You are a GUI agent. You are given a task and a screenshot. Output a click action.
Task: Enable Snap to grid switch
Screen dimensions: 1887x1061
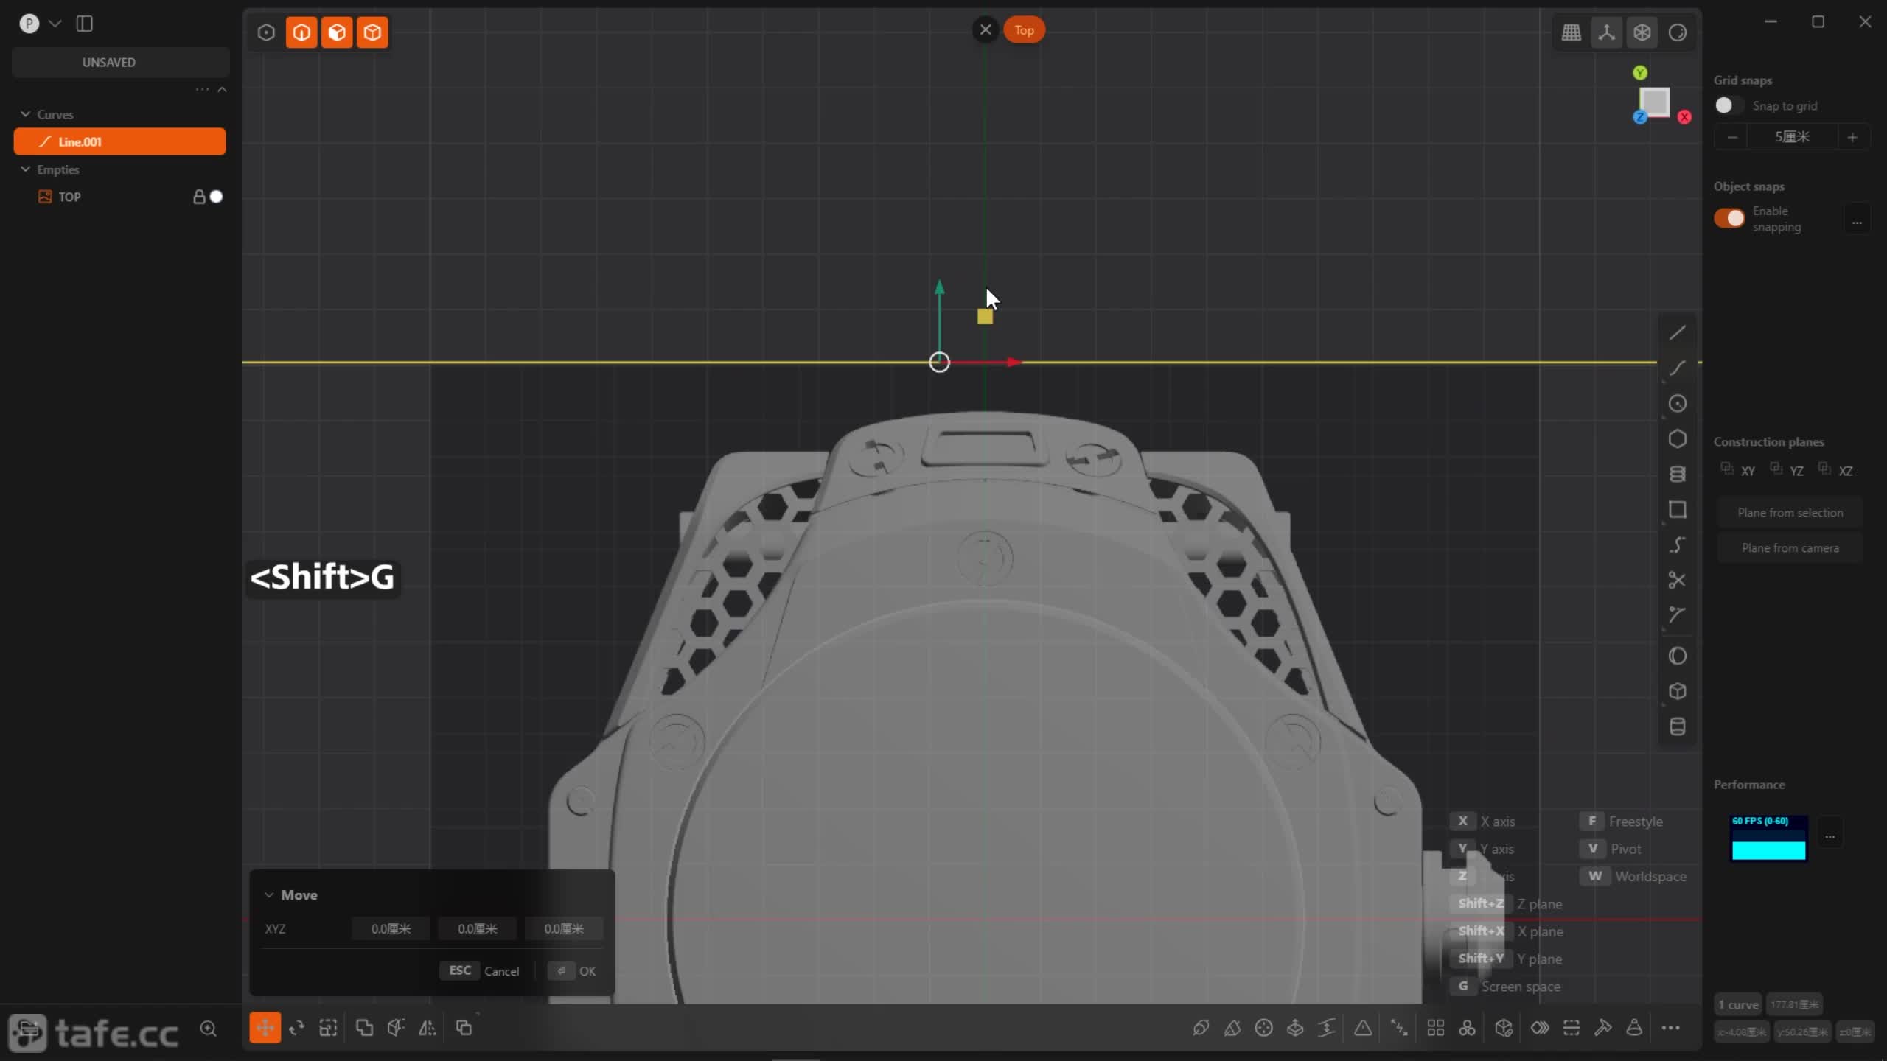[x=1728, y=105]
